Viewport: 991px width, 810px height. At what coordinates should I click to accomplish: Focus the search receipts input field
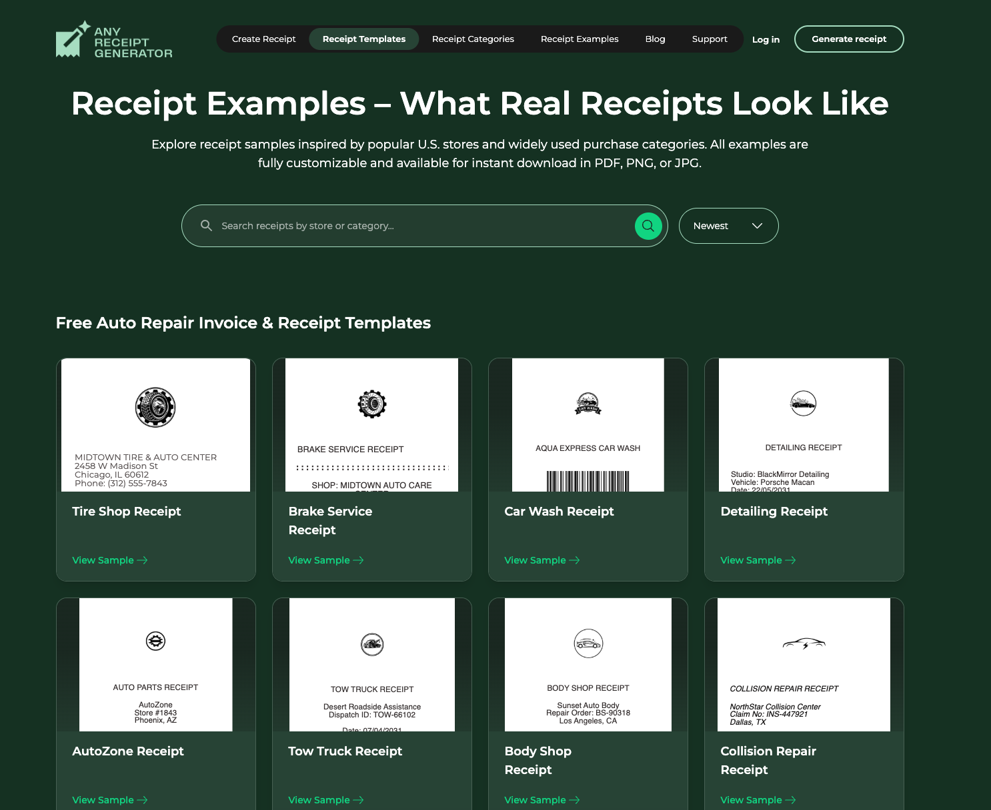tap(424, 226)
